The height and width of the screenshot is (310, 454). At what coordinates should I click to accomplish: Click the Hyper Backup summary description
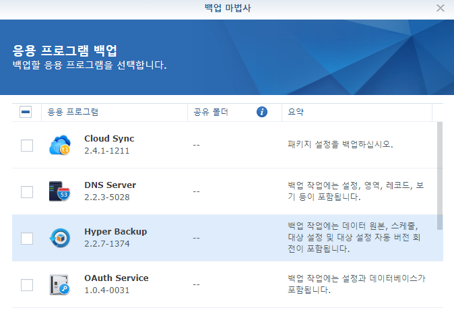[x=354, y=237]
